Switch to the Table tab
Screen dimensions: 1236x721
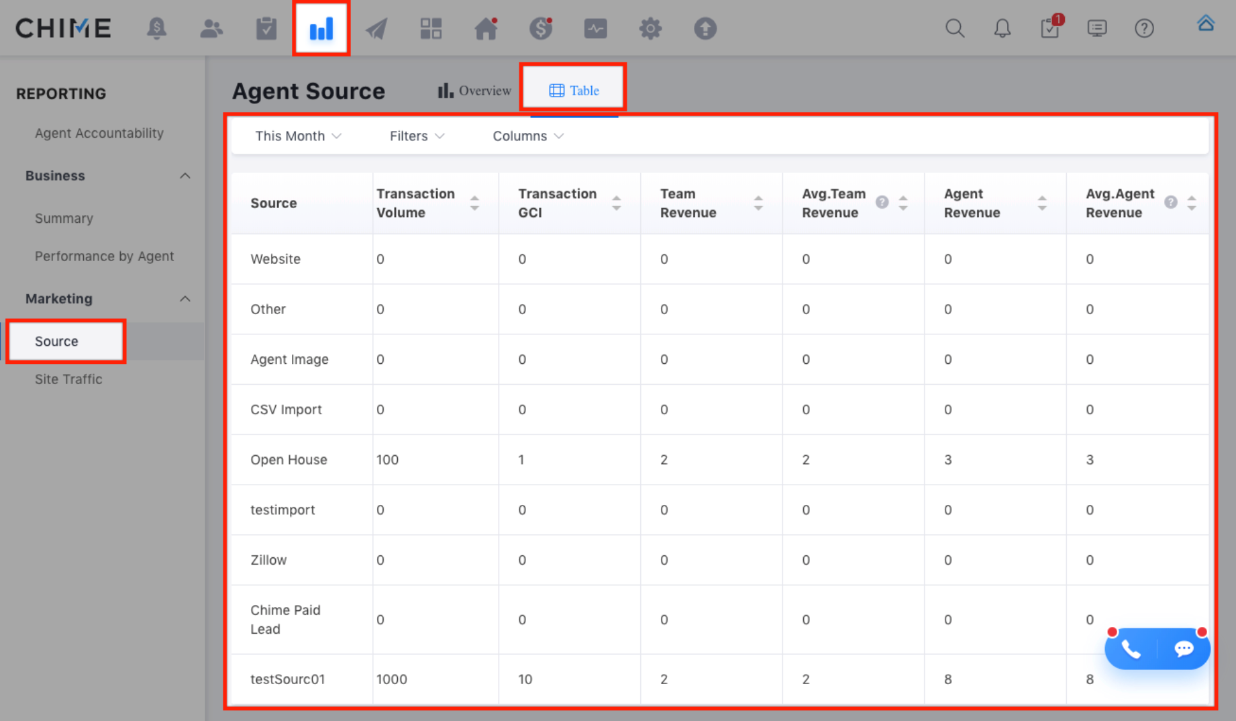574,91
